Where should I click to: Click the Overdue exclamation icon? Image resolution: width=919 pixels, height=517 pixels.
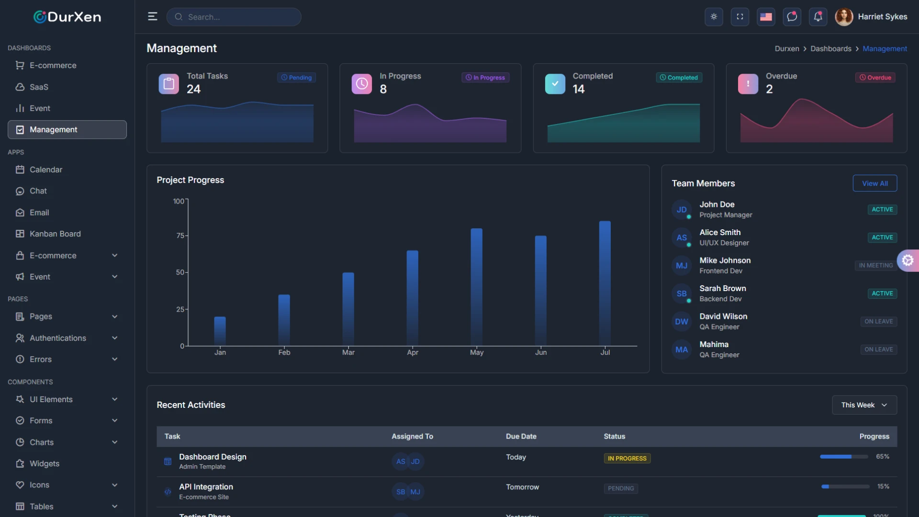[748, 84]
